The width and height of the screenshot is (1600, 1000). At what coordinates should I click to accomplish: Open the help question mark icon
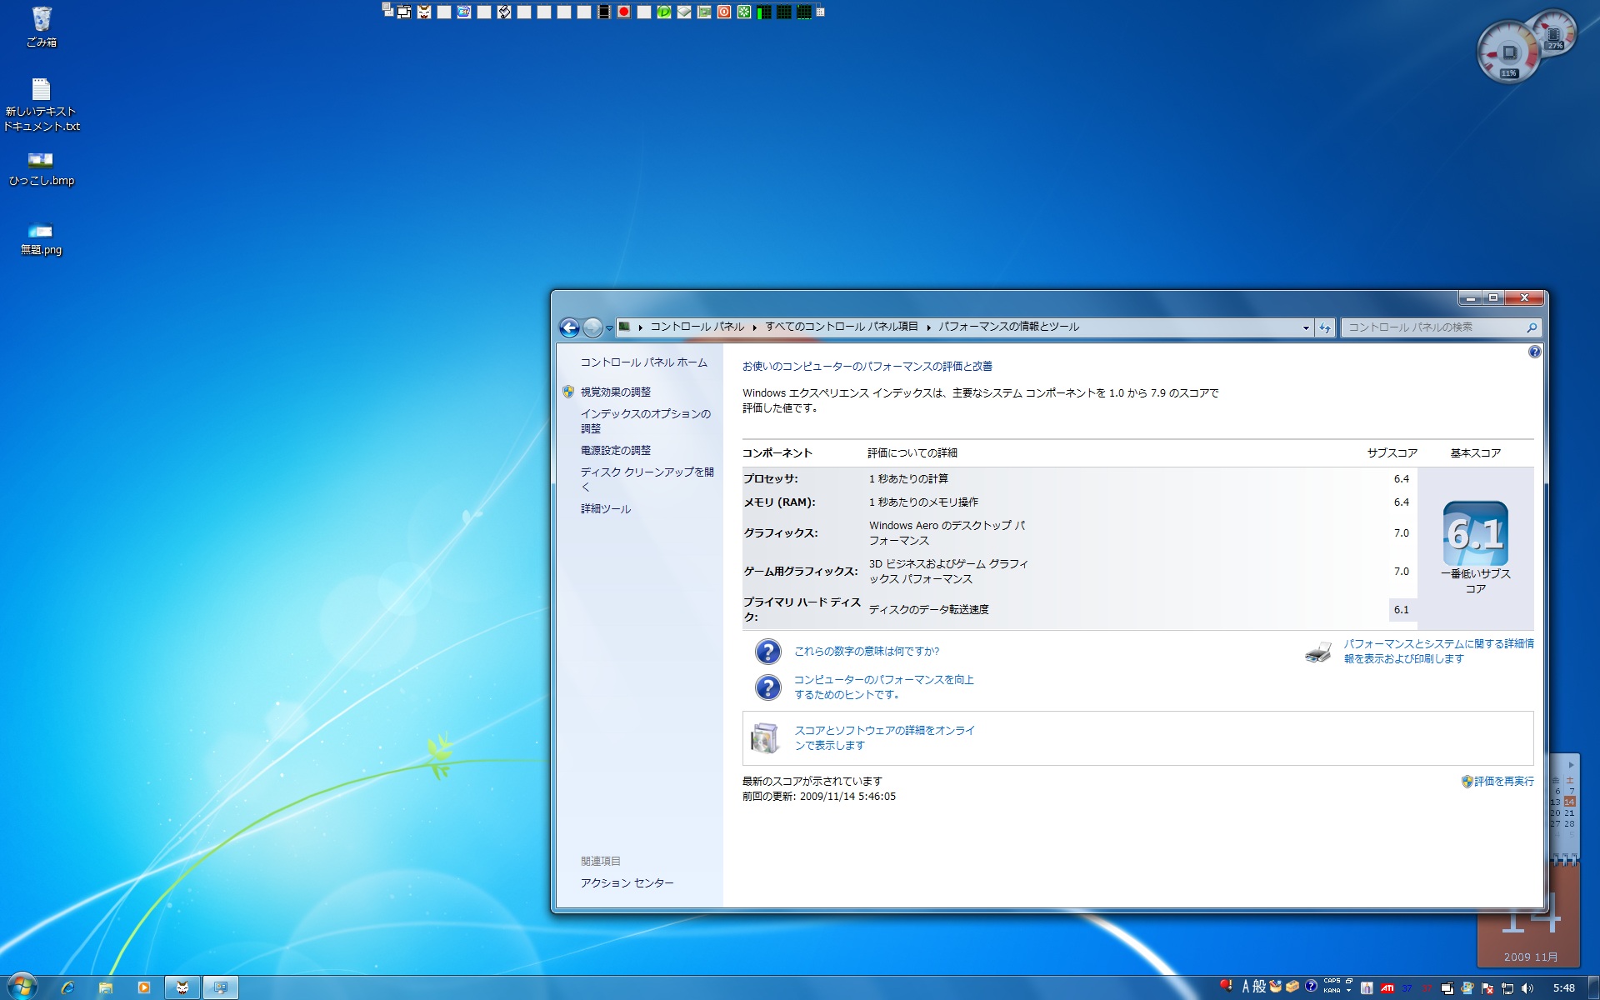click(1534, 352)
